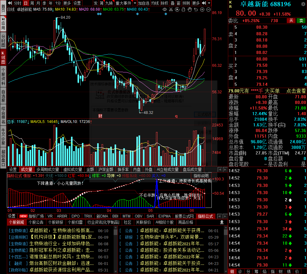Toggle the 九转 indicator
This screenshot has height=274, width=307.
[109, 3]
